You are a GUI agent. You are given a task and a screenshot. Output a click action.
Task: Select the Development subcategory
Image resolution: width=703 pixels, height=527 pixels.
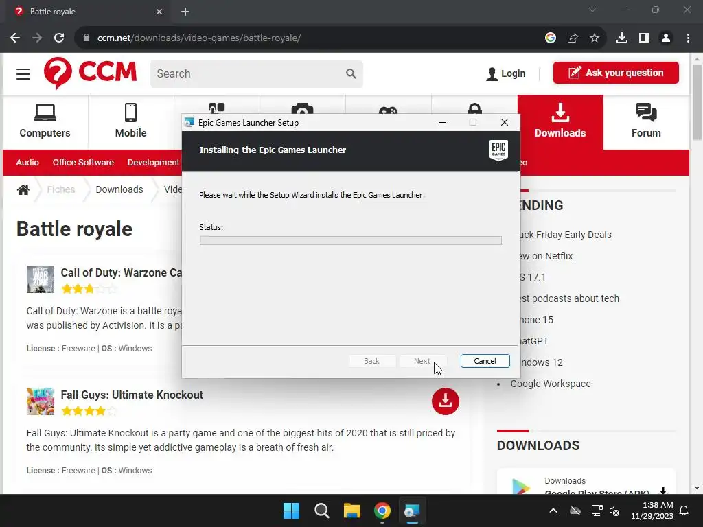[153, 162]
